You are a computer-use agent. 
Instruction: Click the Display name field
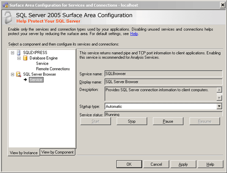[x=163, y=82]
